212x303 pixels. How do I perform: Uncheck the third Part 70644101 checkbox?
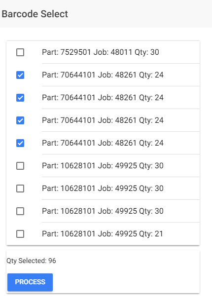[x=20, y=120]
